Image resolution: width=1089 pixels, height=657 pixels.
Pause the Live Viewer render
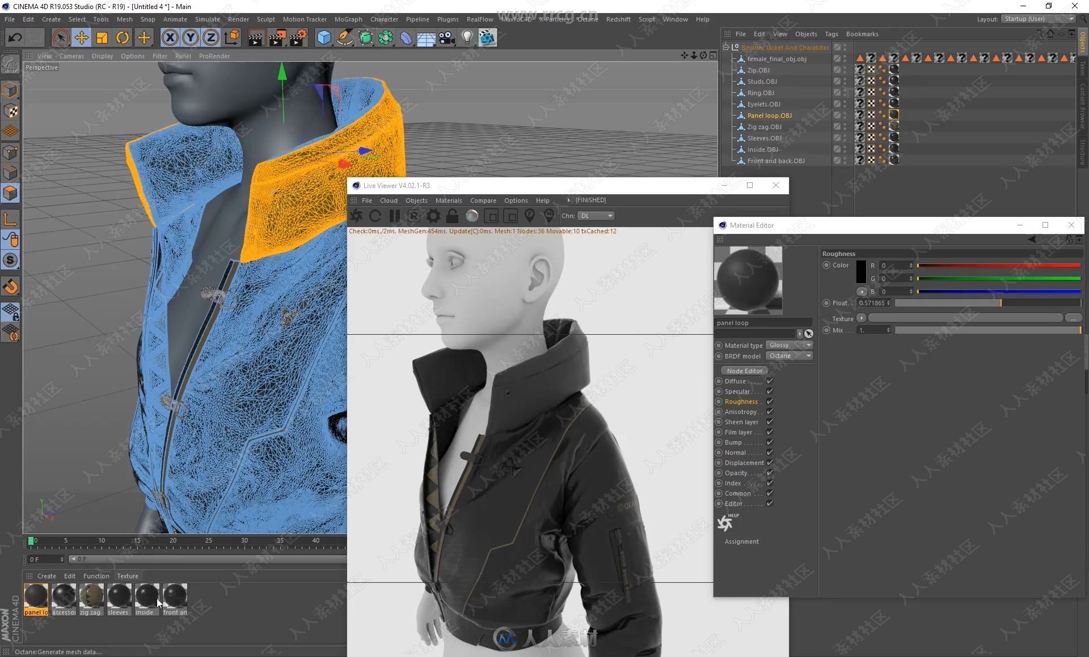pos(395,216)
